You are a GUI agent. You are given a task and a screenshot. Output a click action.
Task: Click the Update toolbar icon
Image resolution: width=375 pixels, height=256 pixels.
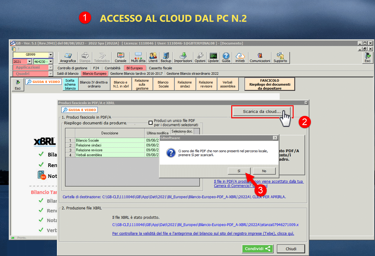pos(213,57)
